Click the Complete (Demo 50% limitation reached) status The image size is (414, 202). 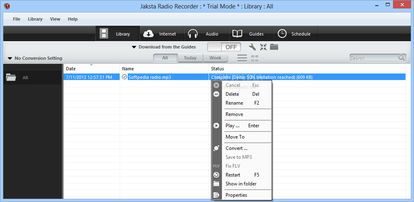262,77
